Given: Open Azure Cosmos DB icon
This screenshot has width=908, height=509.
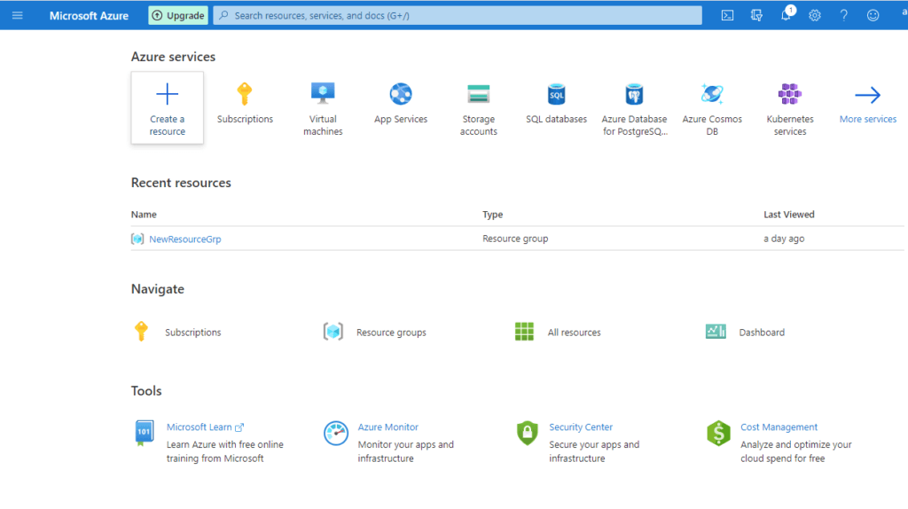Looking at the screenshot, I should (x=712, y=94).
